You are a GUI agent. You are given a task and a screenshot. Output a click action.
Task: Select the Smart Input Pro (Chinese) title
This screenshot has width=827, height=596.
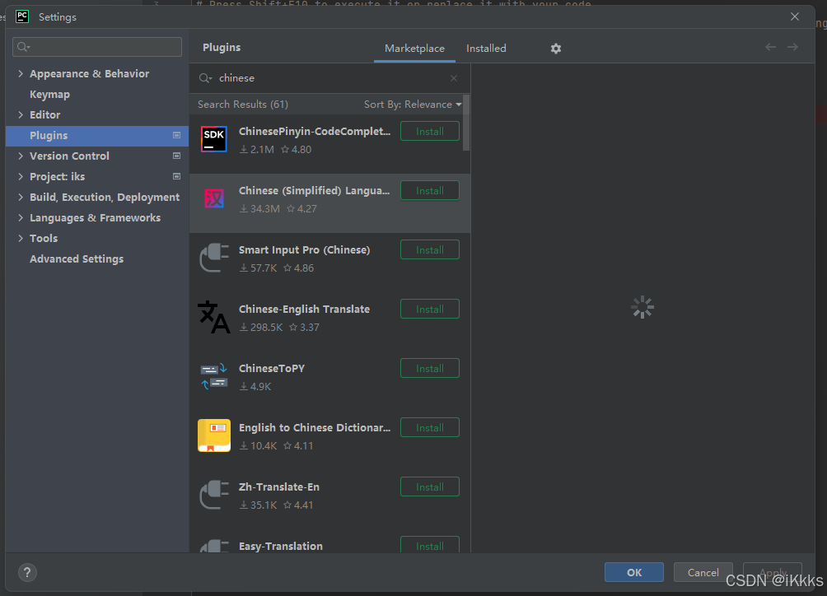(x=304, y=249)
